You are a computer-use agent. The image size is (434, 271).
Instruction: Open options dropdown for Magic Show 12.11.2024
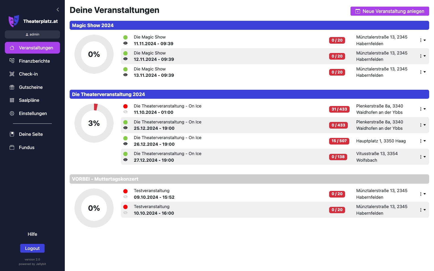(x=423, y=56)
